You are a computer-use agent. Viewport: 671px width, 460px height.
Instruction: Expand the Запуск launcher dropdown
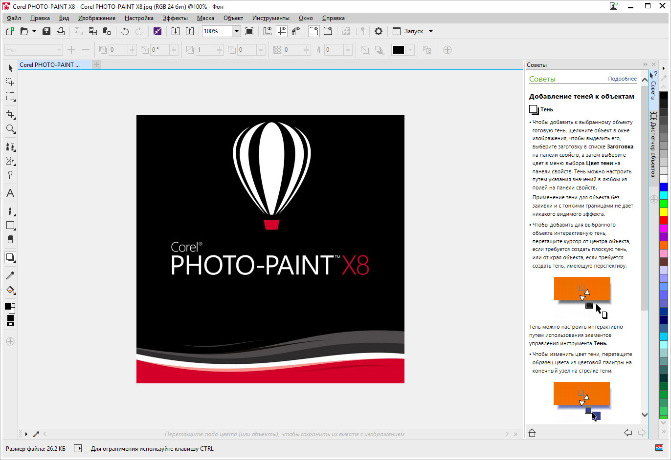[431, 31]
